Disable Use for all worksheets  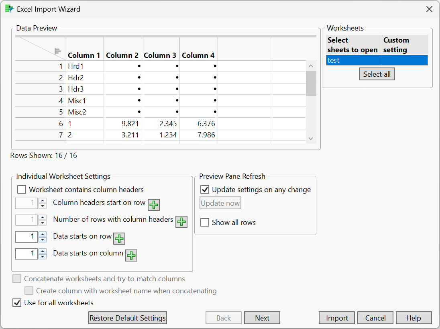pyautogui.click(x=17, y=303)
